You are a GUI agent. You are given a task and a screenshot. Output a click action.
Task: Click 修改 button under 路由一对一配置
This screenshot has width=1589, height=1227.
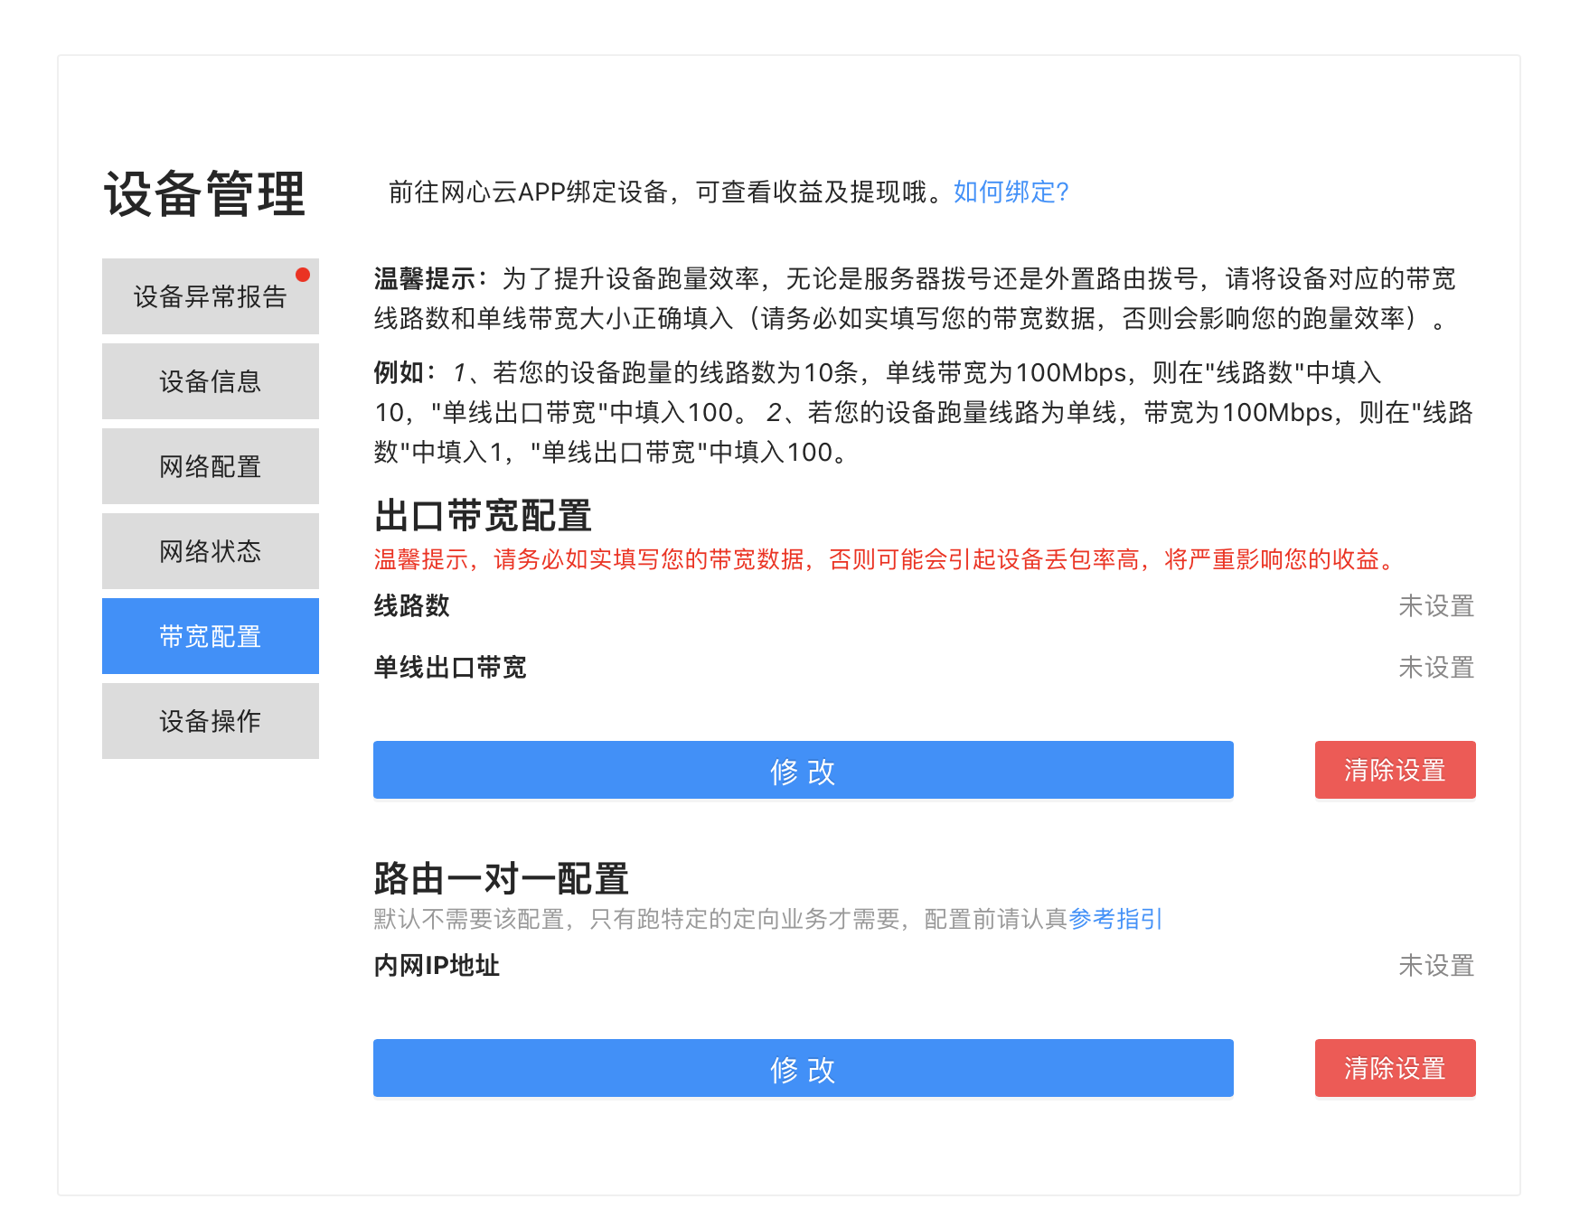(x=803, y=1068)
